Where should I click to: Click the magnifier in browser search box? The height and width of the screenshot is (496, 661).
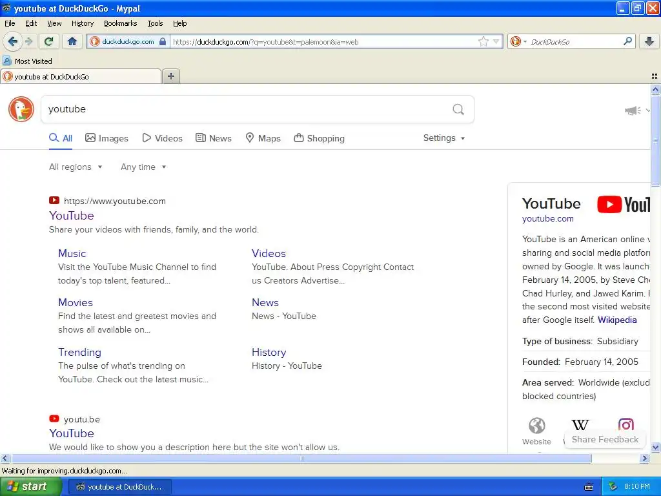627,41
